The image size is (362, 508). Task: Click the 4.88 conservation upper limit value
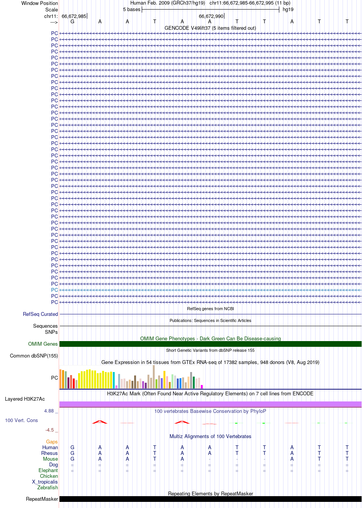49,411
